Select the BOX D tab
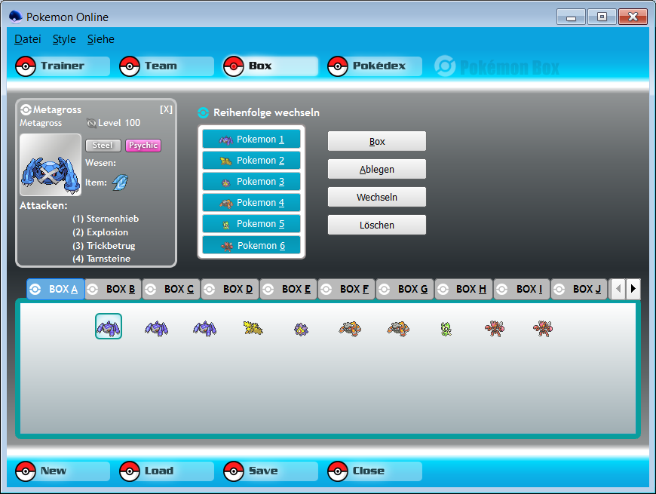Screen dimensions: 656x494 230,289
